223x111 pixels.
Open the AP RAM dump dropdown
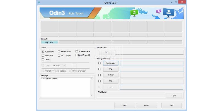(59, 65)
